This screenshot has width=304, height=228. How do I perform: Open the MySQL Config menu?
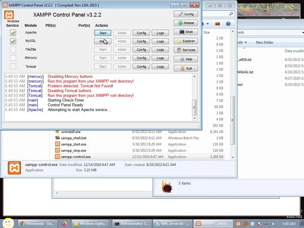(141, 41)
